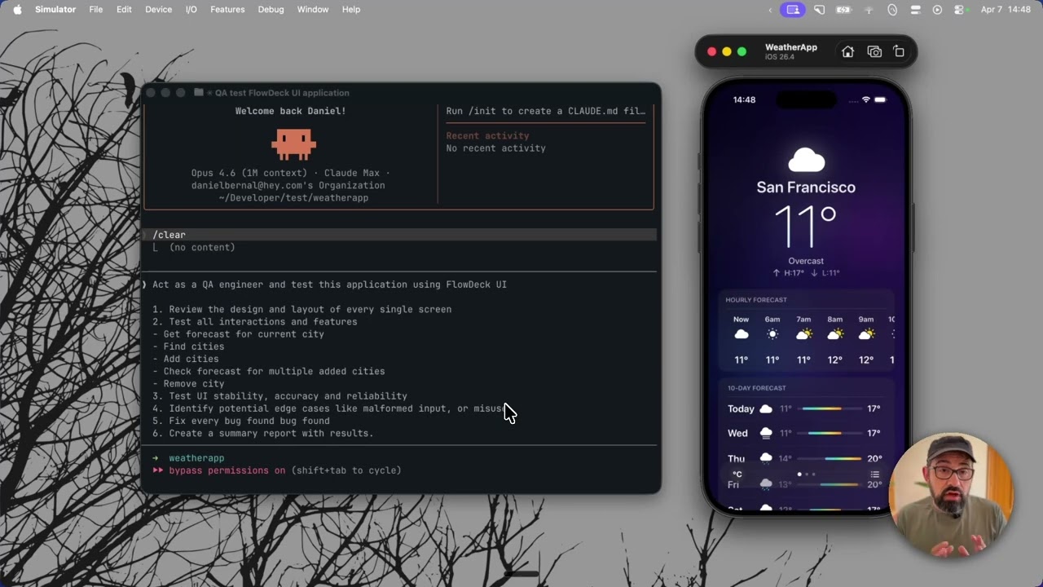Open Control Center in the menu bar
Image resolution: width=1043 pixels, height=587 pixels.
959,10
